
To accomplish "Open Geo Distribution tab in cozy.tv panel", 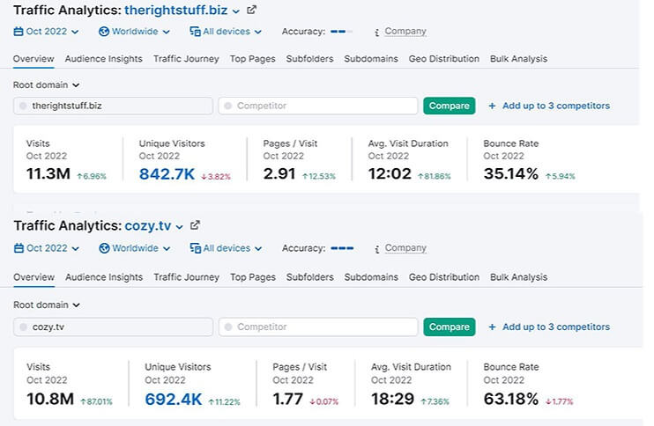I will point(444,277).
